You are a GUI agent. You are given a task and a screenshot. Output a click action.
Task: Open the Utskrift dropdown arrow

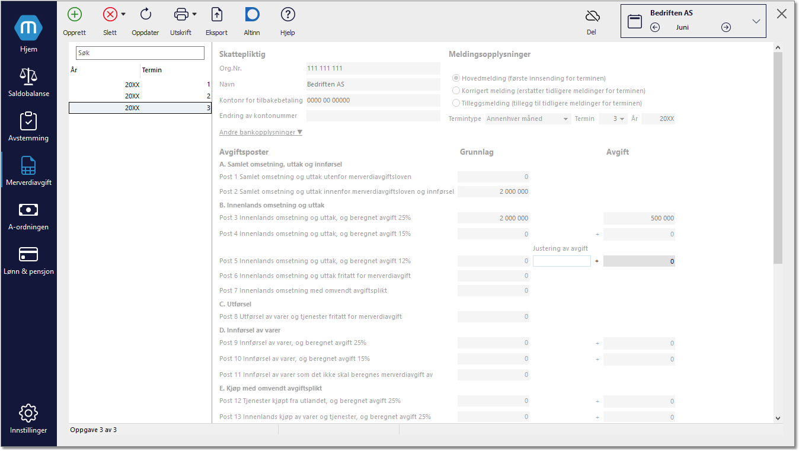(x=194, y=14)
